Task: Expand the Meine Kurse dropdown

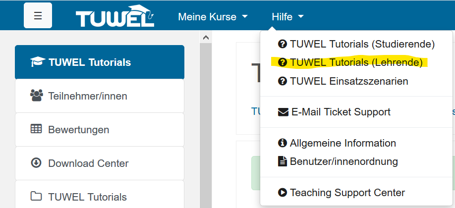Action: (213, 17)
